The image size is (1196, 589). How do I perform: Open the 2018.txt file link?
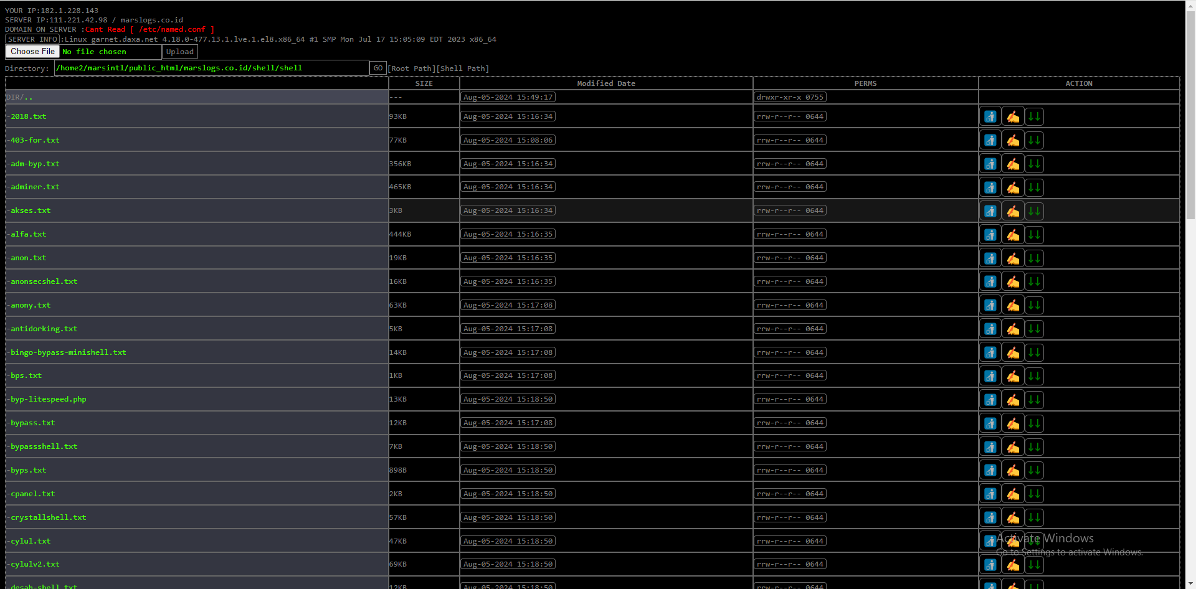[x=28, y=116]
